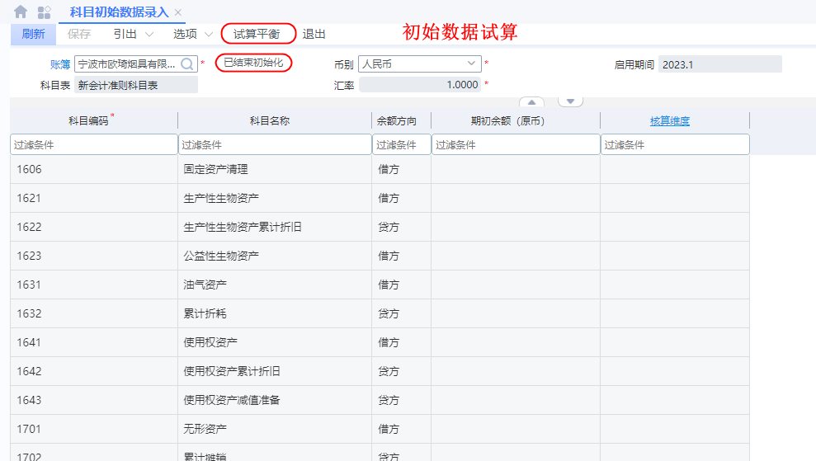Click the 科目编码 filter input
The width and height of the screenshot is (816, 461).
(93, 144)
